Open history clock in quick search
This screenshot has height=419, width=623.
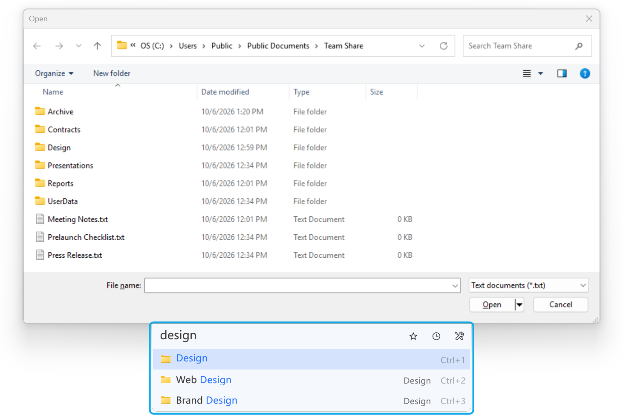436,336
